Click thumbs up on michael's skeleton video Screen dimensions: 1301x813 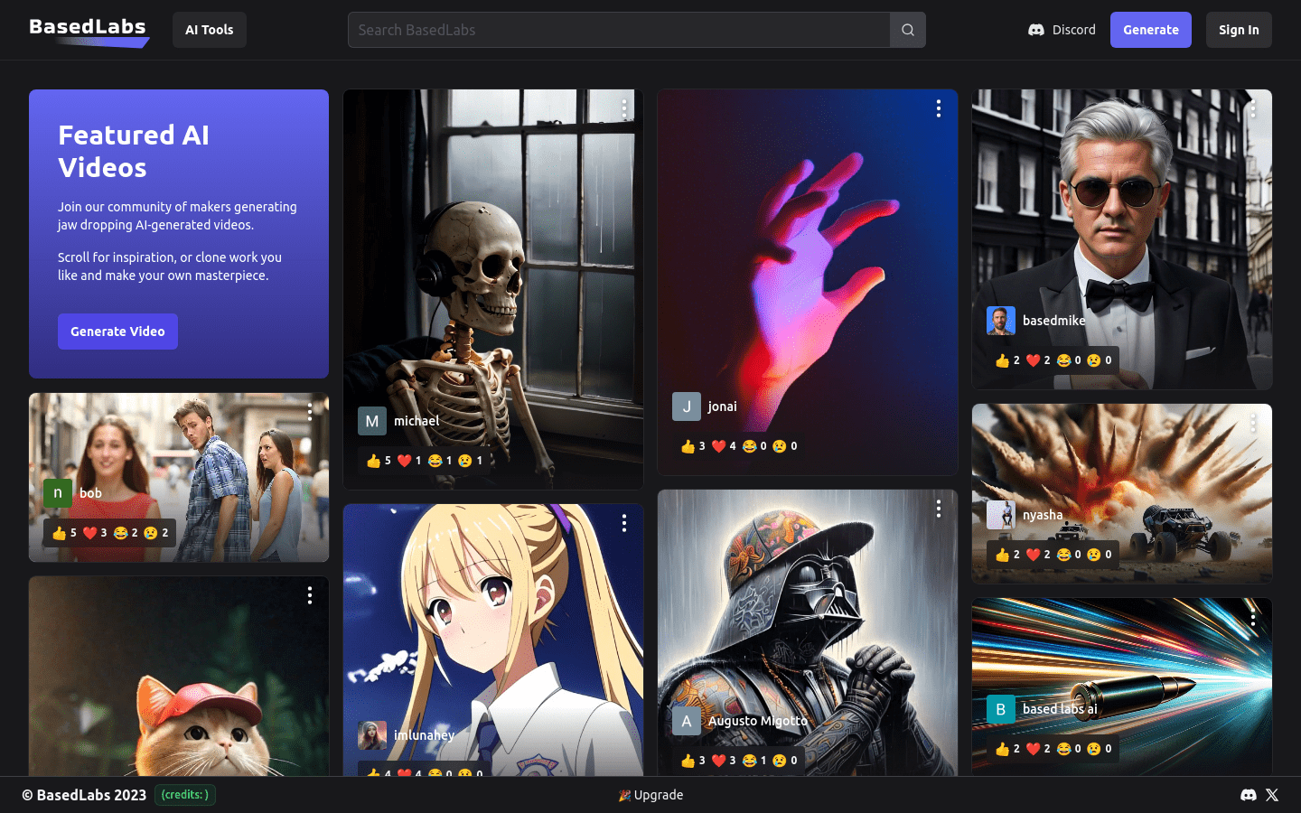(374, 461)
